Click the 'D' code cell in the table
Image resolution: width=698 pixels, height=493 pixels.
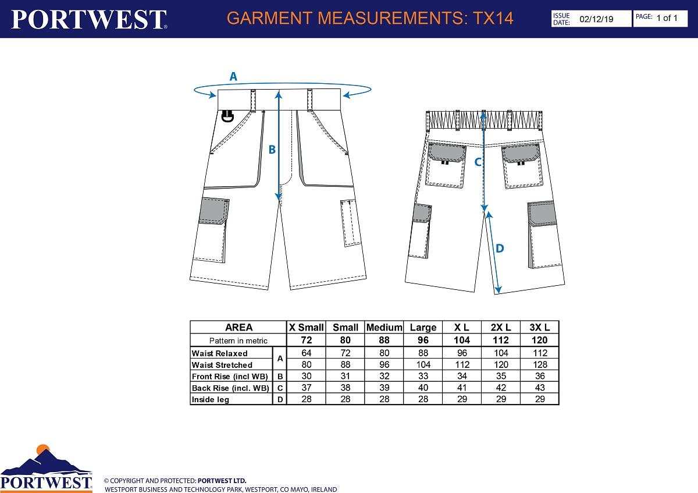point(280,400)
